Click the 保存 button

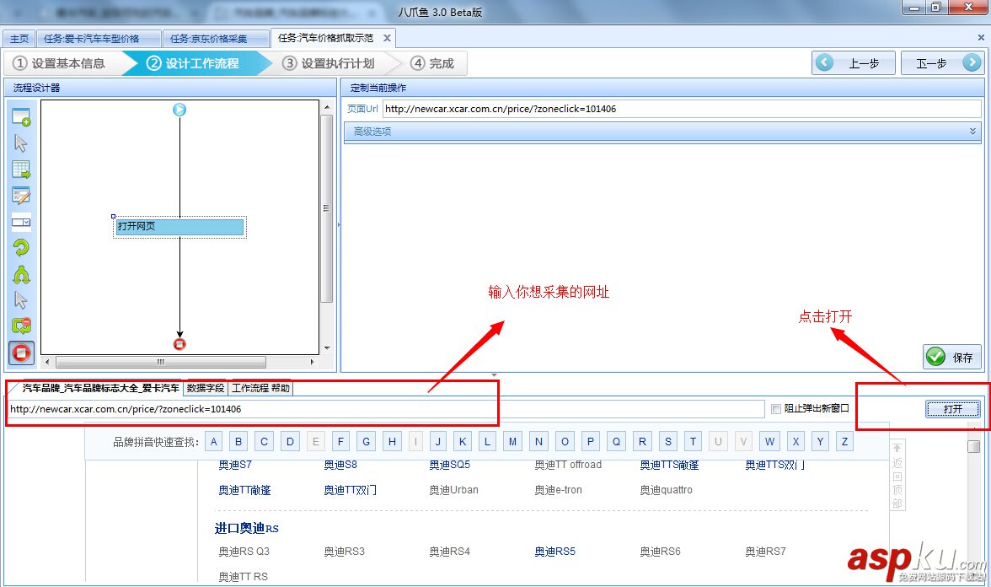click(x=952, y=357)
